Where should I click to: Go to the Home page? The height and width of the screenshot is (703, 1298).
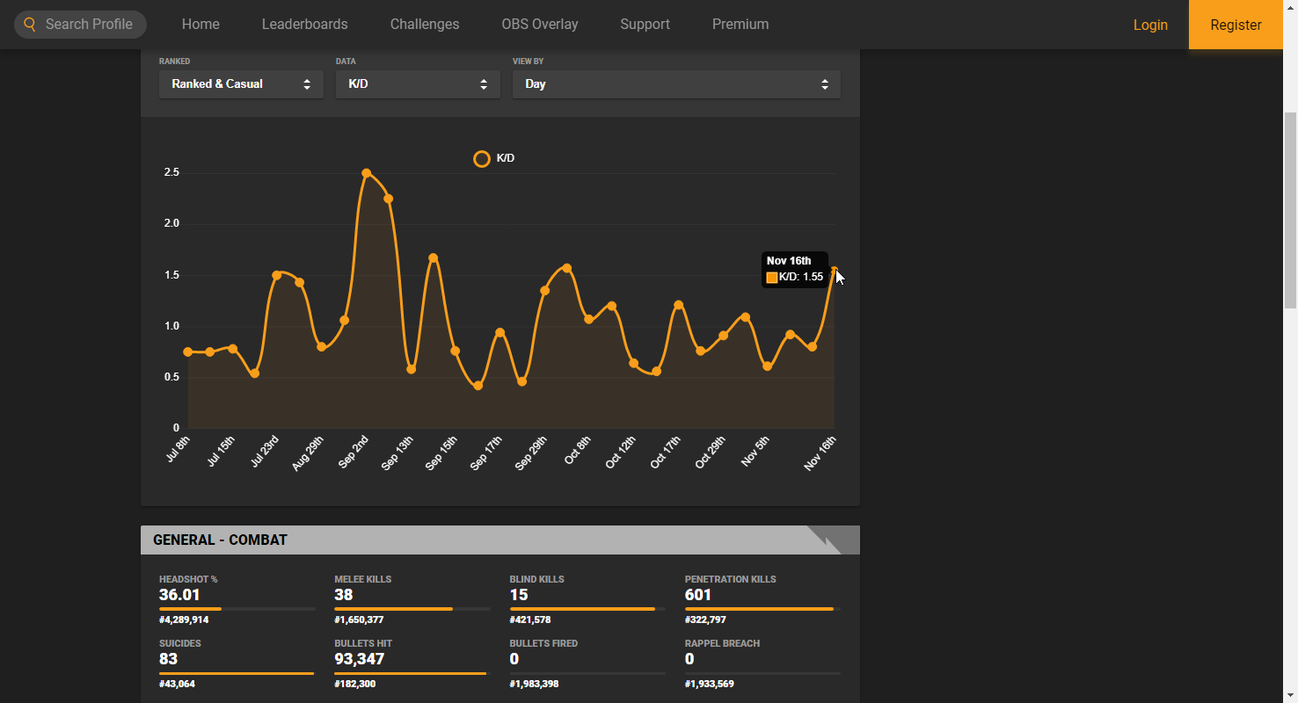coord(201,25)
